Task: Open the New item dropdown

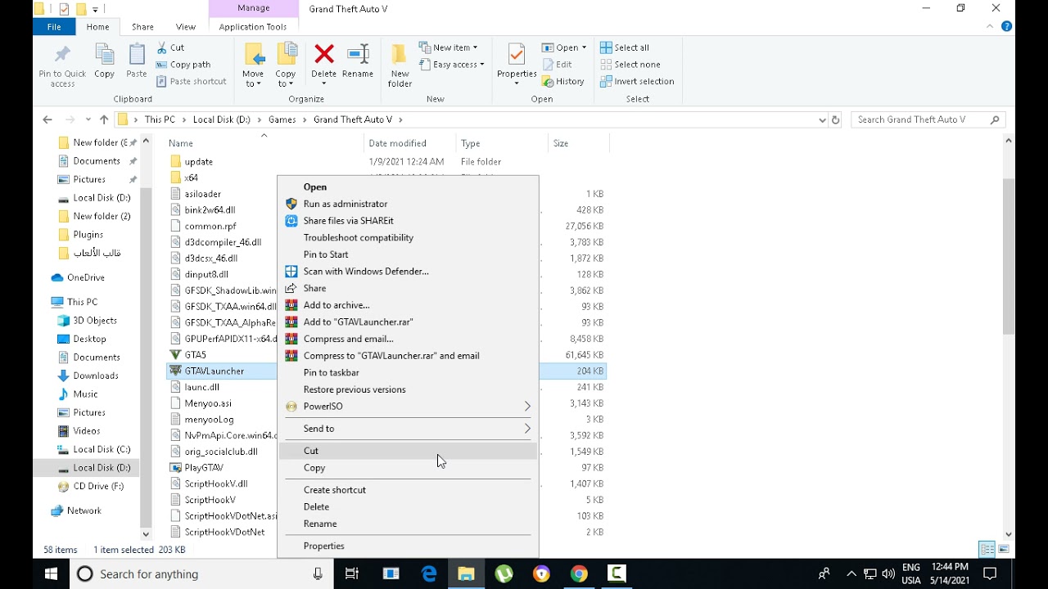Action: (448, 47)
